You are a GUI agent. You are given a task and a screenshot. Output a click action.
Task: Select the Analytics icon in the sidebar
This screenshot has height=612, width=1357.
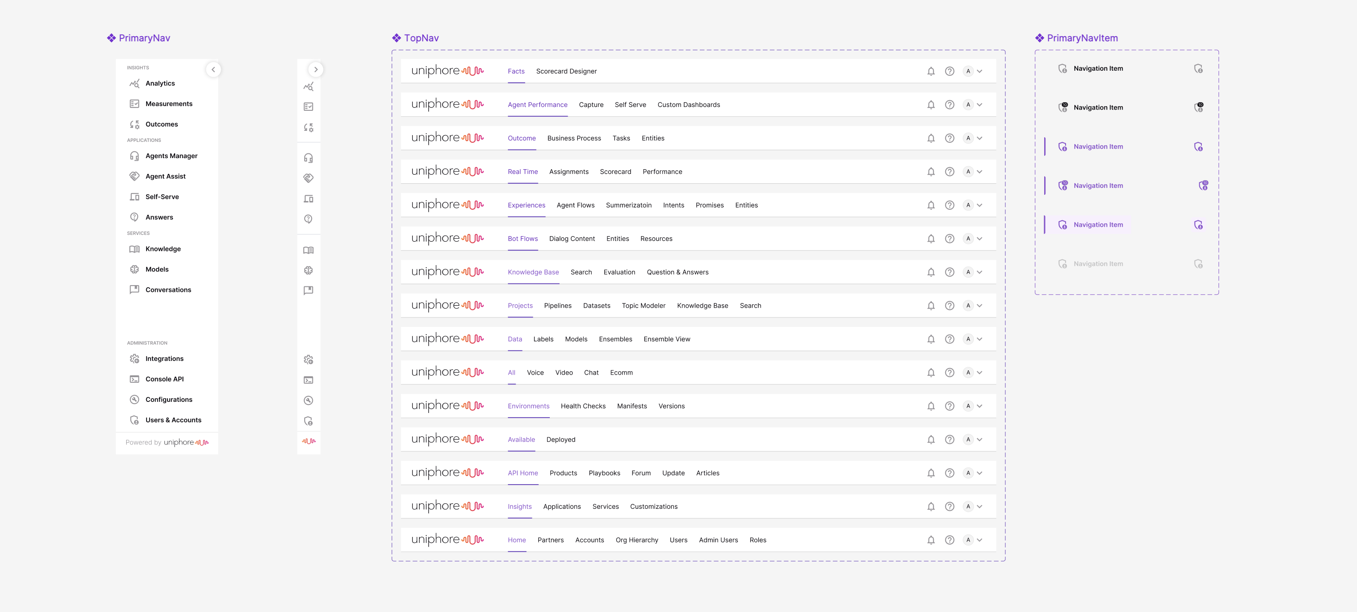tap(135, 83)
